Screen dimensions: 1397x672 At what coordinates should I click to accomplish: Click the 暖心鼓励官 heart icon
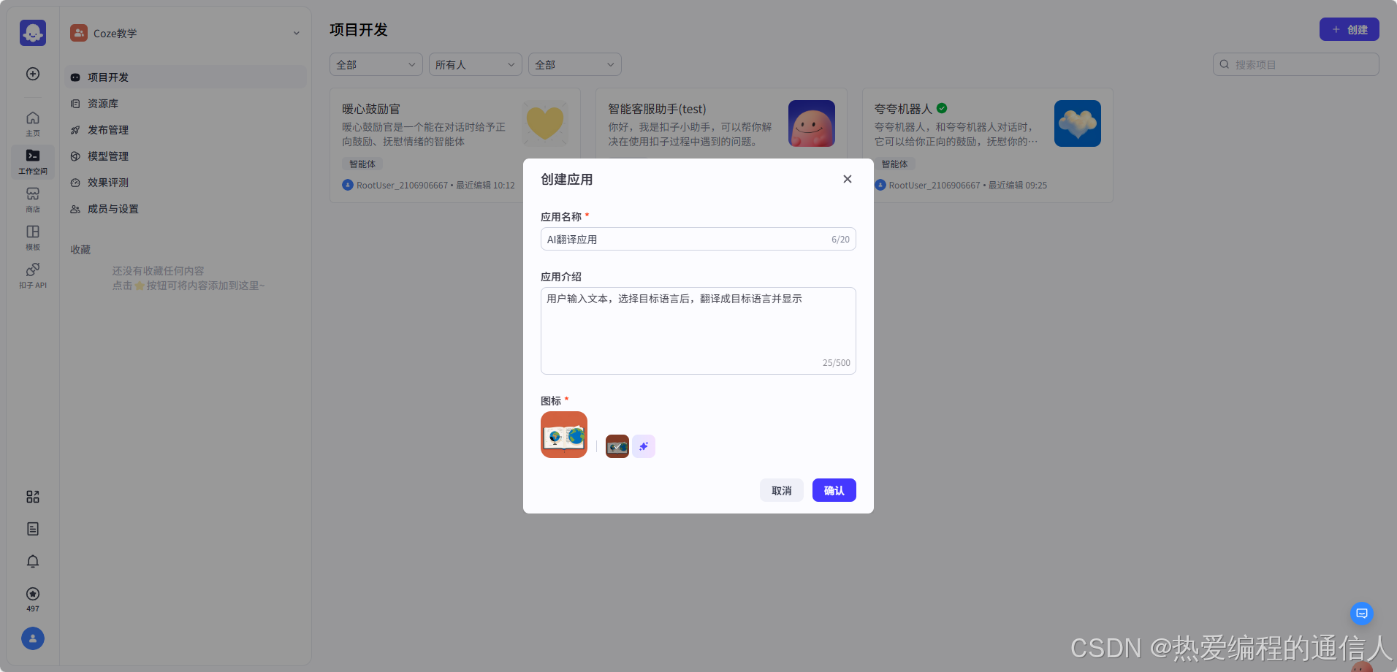[x=546, y=123]
